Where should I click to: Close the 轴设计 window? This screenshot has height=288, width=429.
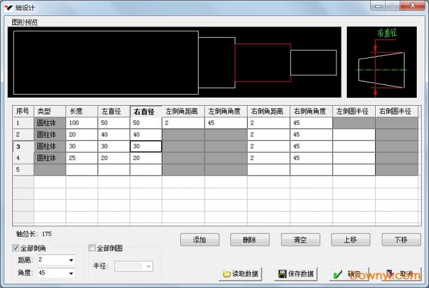(x=412, y=6)
